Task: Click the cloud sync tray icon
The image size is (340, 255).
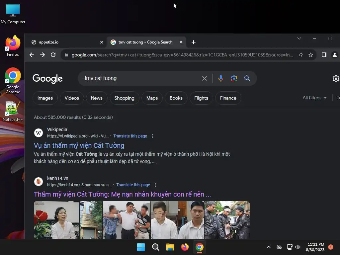Action: pyautogui.click(x=279, y=247)
